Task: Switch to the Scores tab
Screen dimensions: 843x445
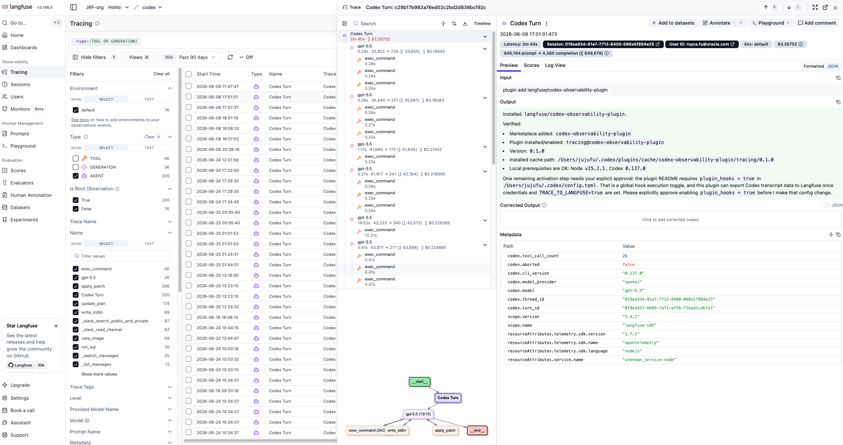Action: tap(531, 65)
